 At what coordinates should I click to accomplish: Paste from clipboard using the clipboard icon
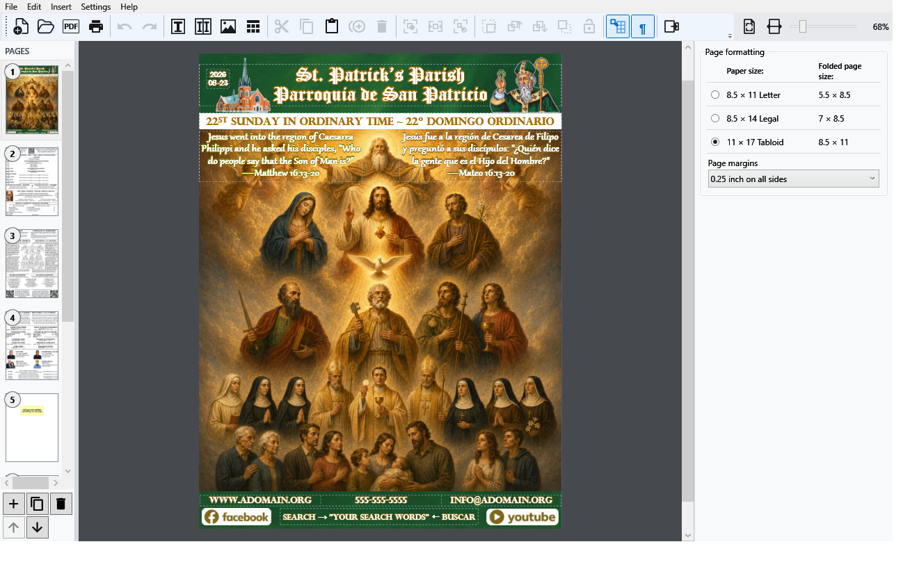pyautogui.click(x=332, y=27)
